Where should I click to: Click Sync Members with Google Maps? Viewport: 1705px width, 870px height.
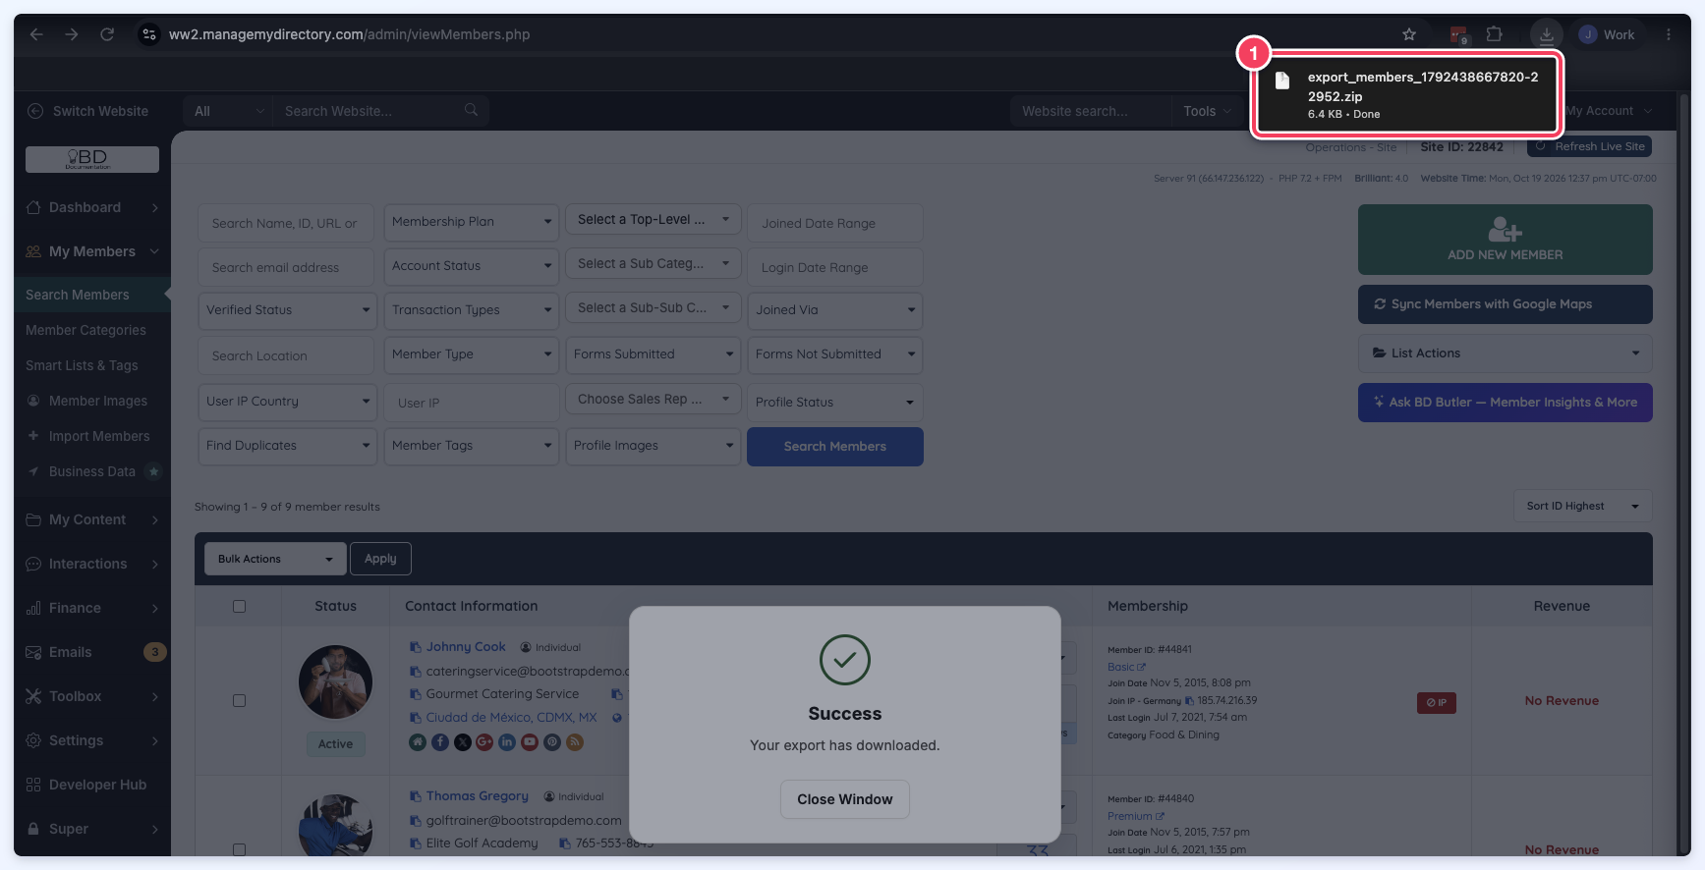[x=1506, y=304]
